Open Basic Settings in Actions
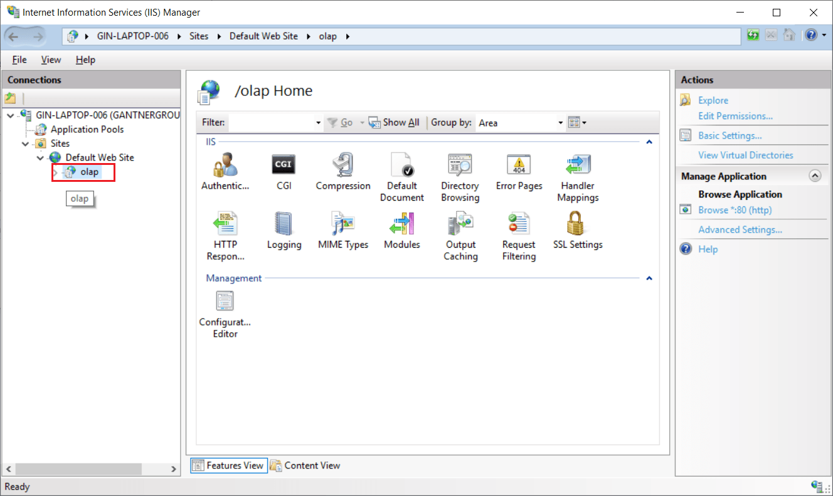The image size is (833, 496). pyautogui.click(x=730, y=135)
